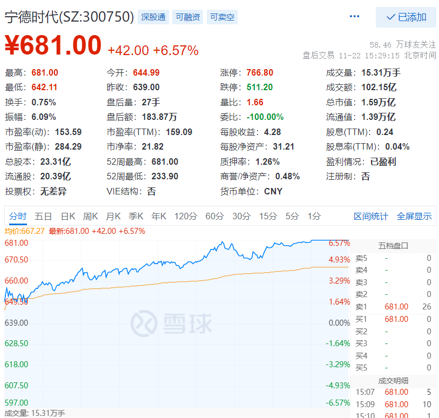Click the 今开 value 644.99
Viewport: 439px width, 418px height.
[x=146, y=73]
